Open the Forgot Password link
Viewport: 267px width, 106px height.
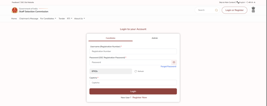[168, 67]
